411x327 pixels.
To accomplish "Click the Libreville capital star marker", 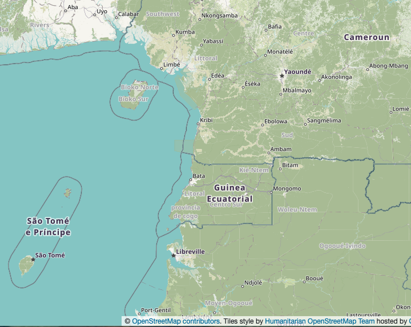I will click(x=174, y=256).
